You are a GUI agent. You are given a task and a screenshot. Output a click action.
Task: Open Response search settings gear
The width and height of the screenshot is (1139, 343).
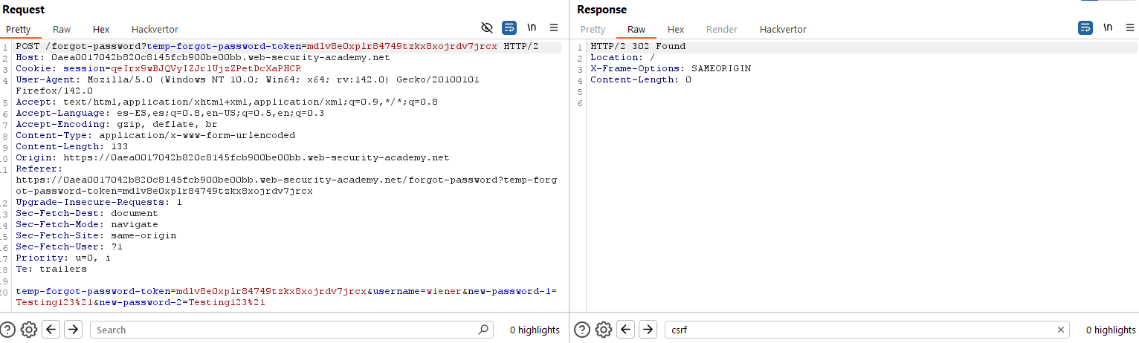[604, 330]
